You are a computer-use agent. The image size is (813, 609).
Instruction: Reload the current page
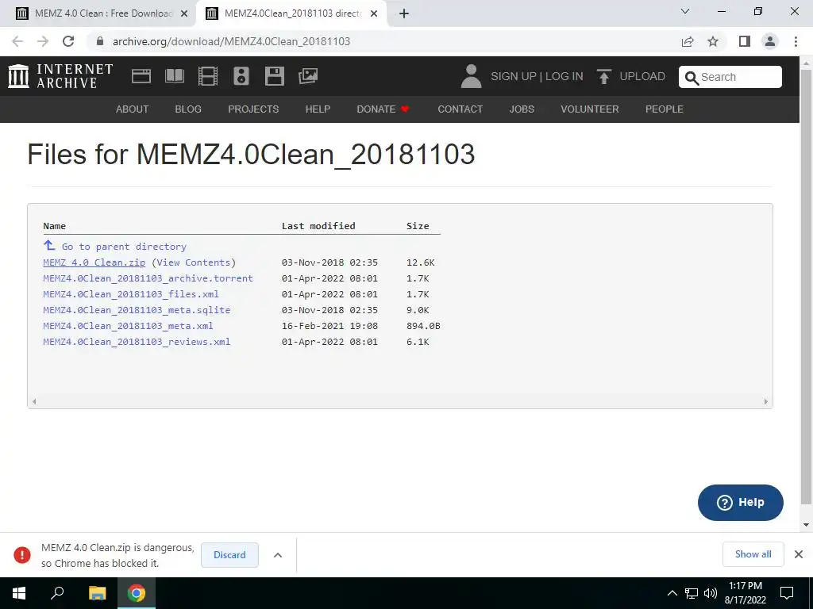click(68, 41)
